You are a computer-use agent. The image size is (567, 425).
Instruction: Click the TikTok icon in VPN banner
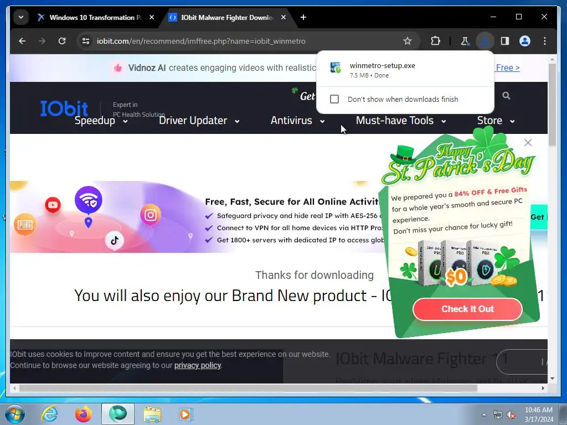[115, 240]
